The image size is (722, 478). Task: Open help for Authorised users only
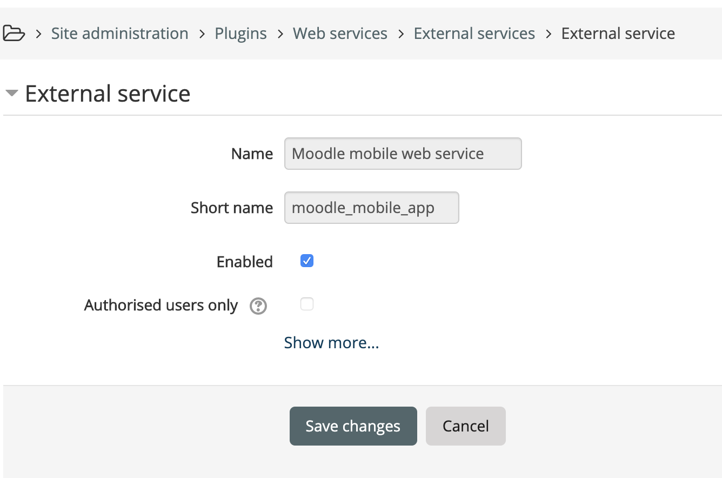click(258, 307)
